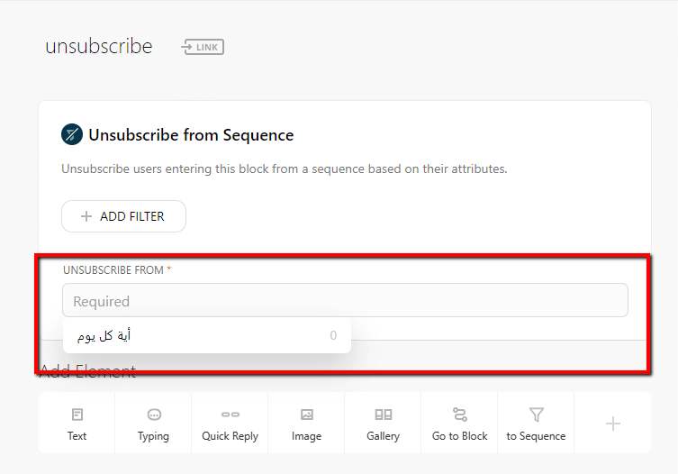The width and height of the screenshot is (678, 474).
Task: Add a Text element
Action: point(77,423)
